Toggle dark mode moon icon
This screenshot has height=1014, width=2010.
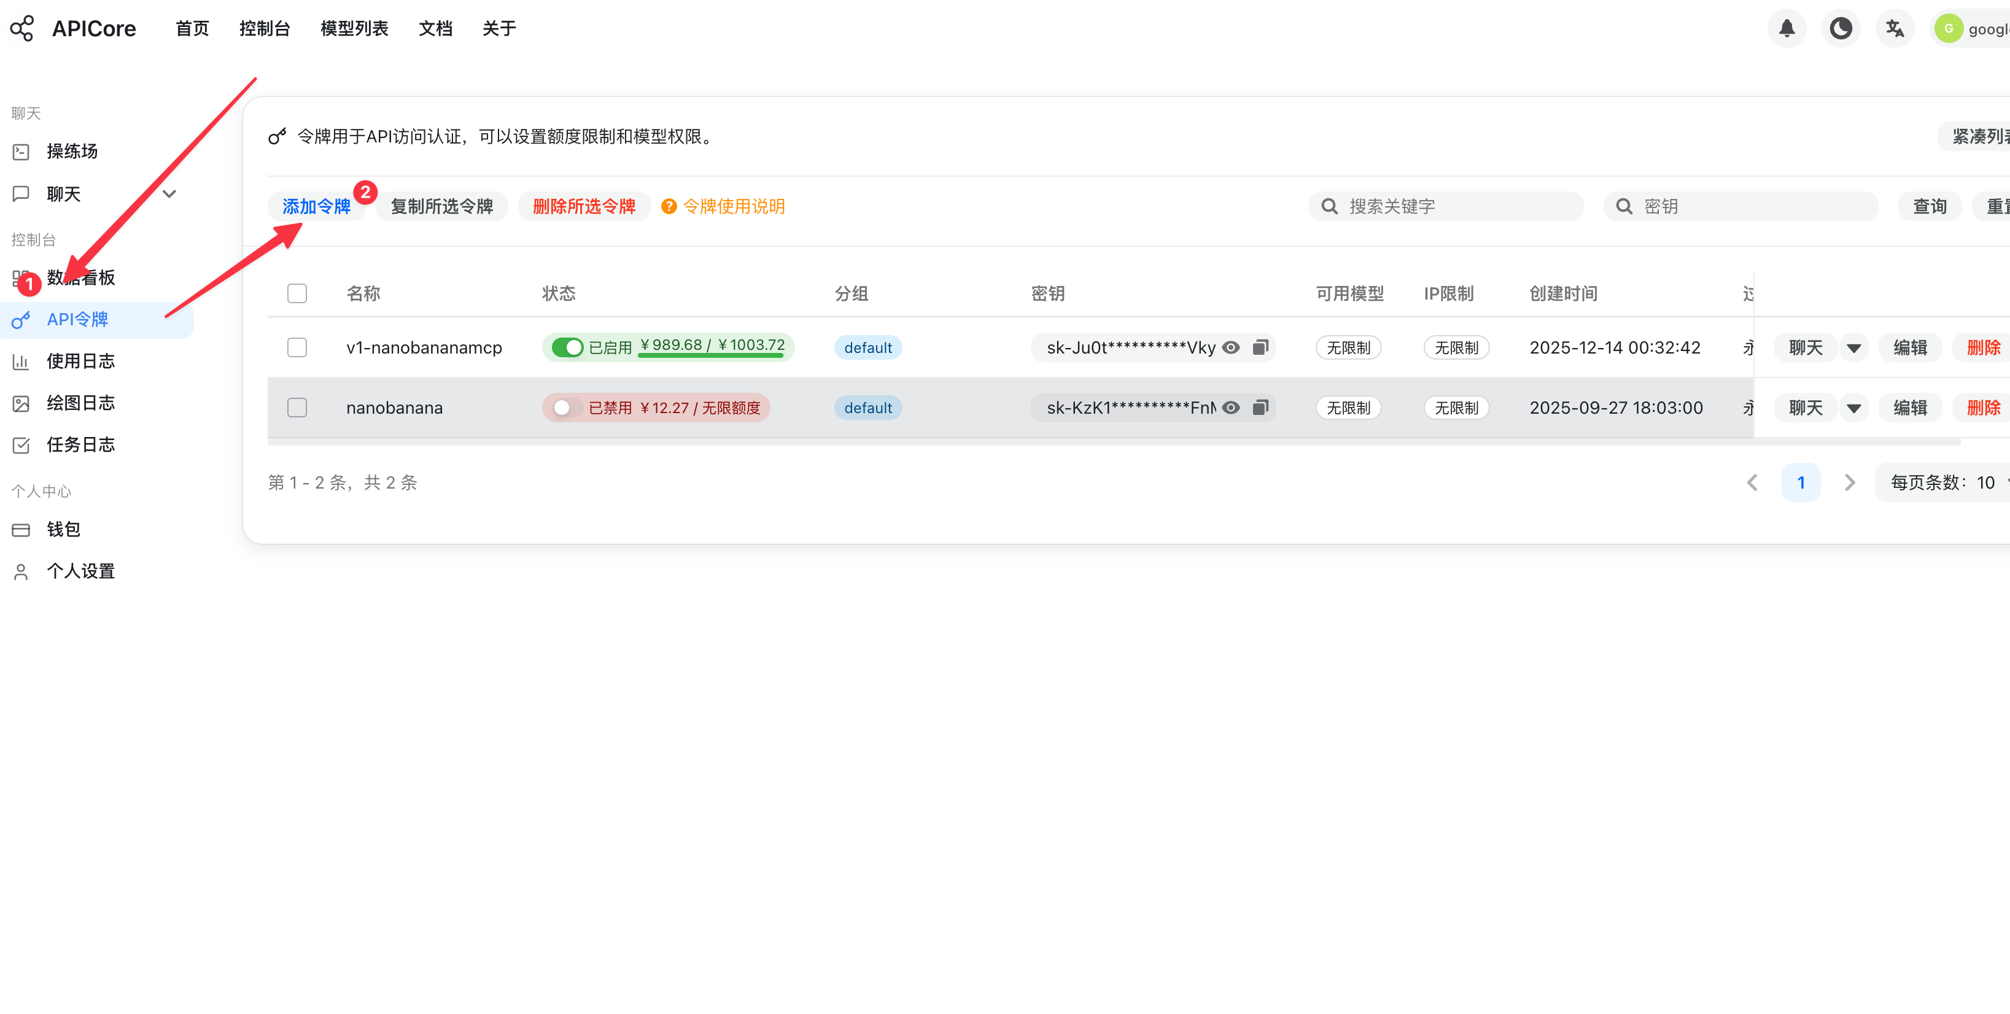[x=1840, y=29]
